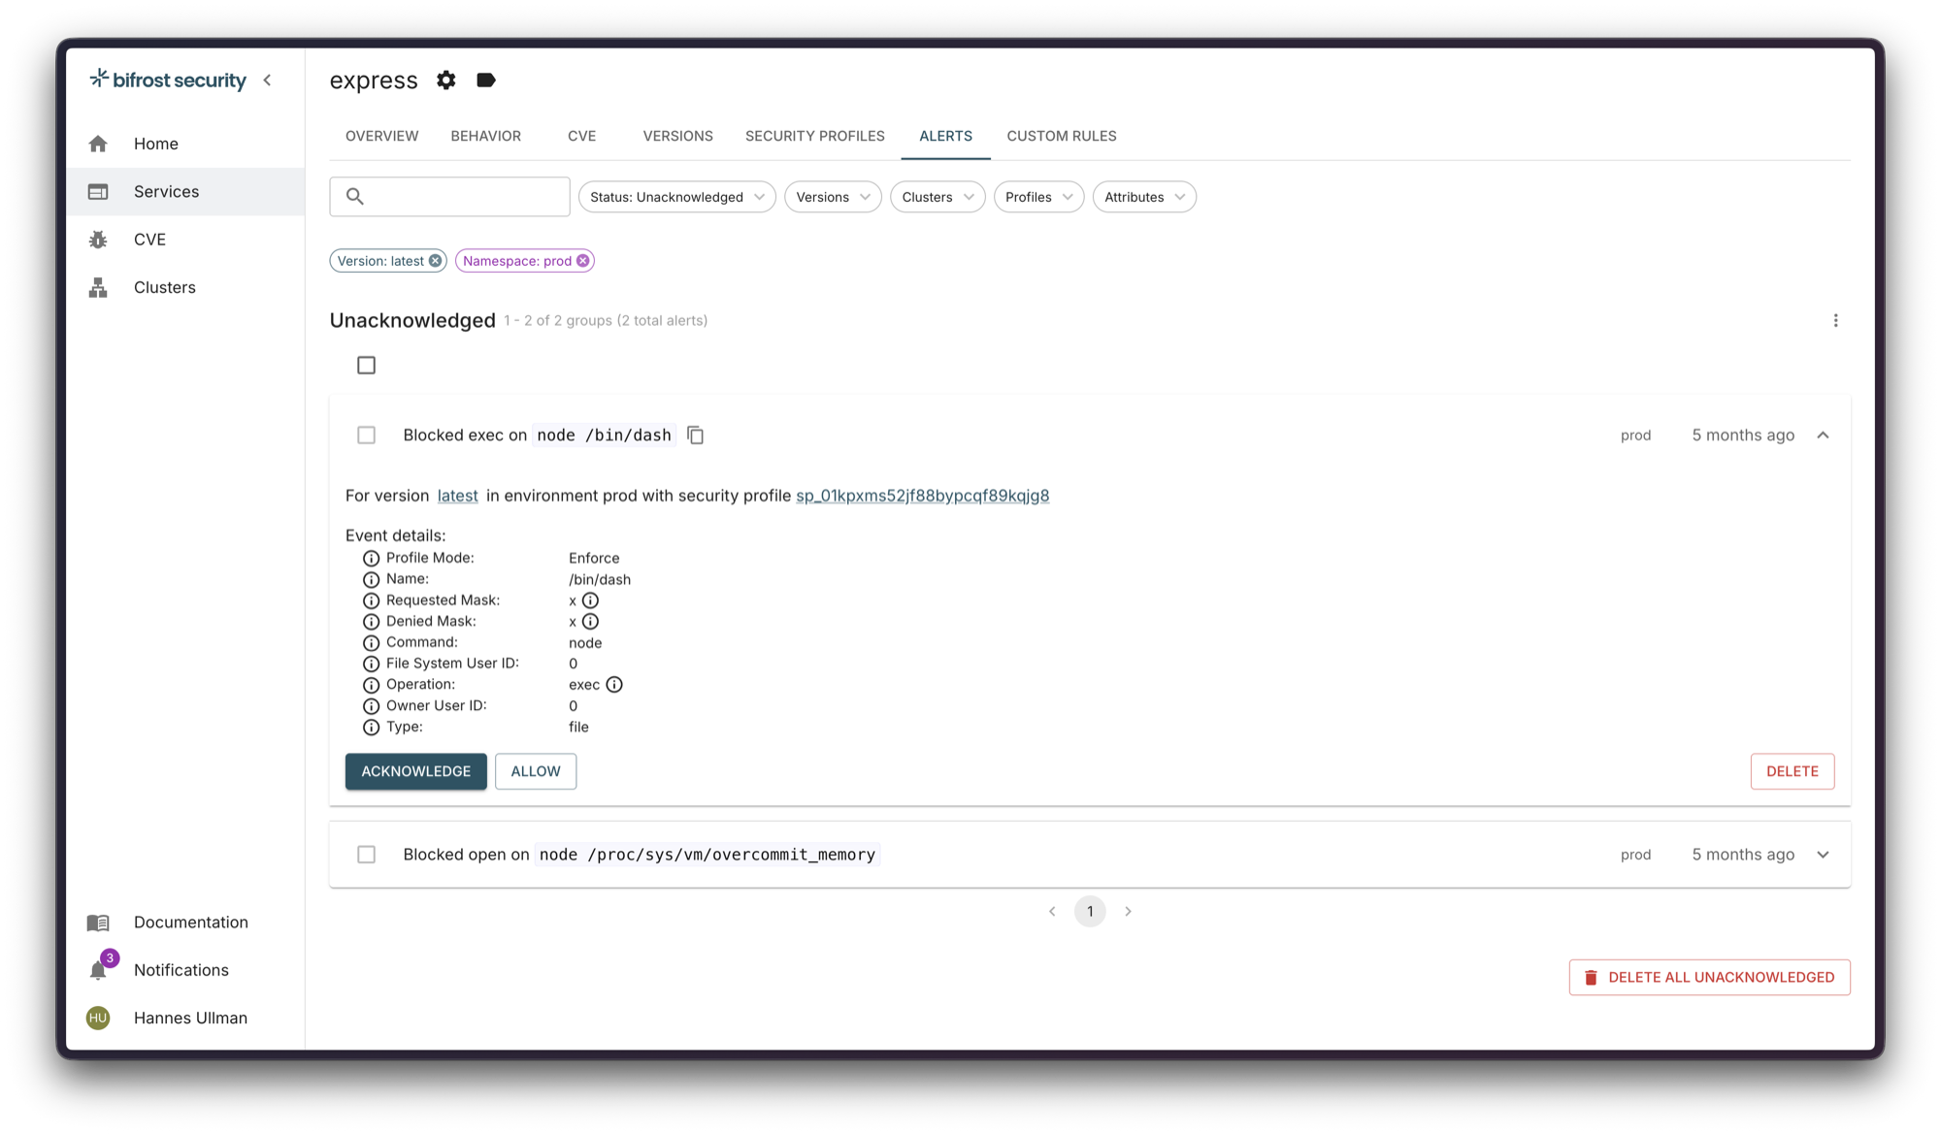Image resolution: width=1941 pixels, height=1134 pixels.
Task: Click info icon beside Command label
Action: pos(371,643)
